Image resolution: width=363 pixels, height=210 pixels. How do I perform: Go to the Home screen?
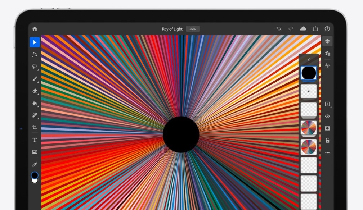35,29
